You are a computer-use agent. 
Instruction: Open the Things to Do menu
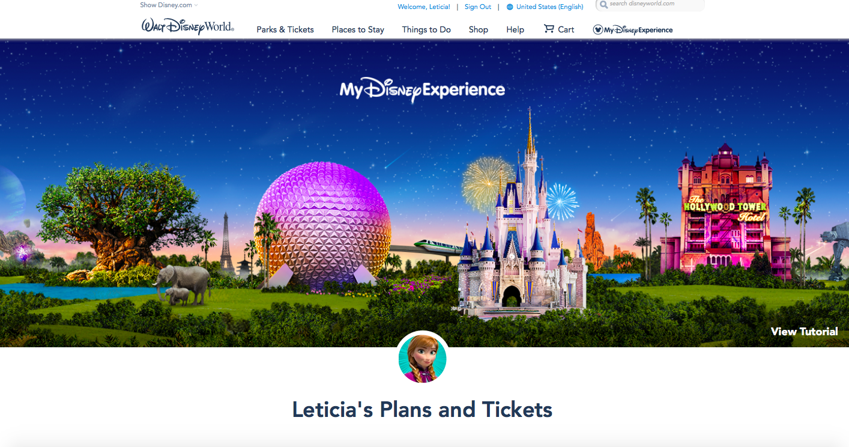coord(426,29)
